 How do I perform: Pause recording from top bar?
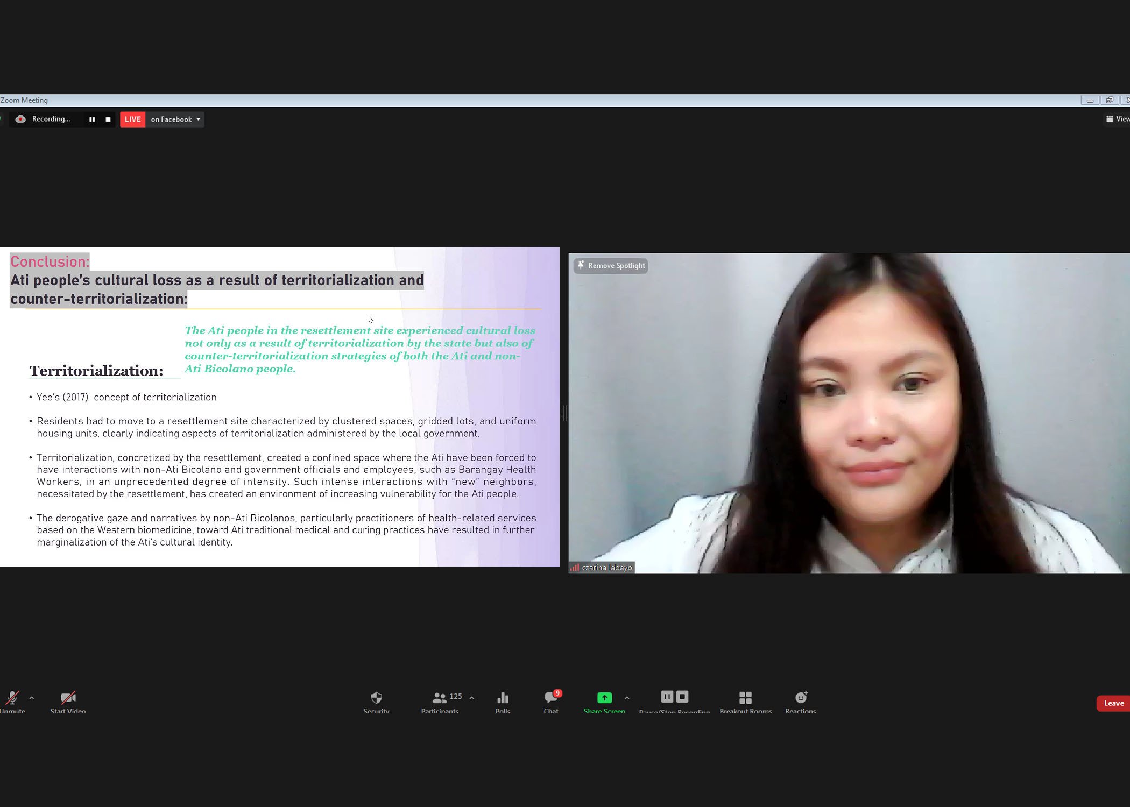(92, 119)
